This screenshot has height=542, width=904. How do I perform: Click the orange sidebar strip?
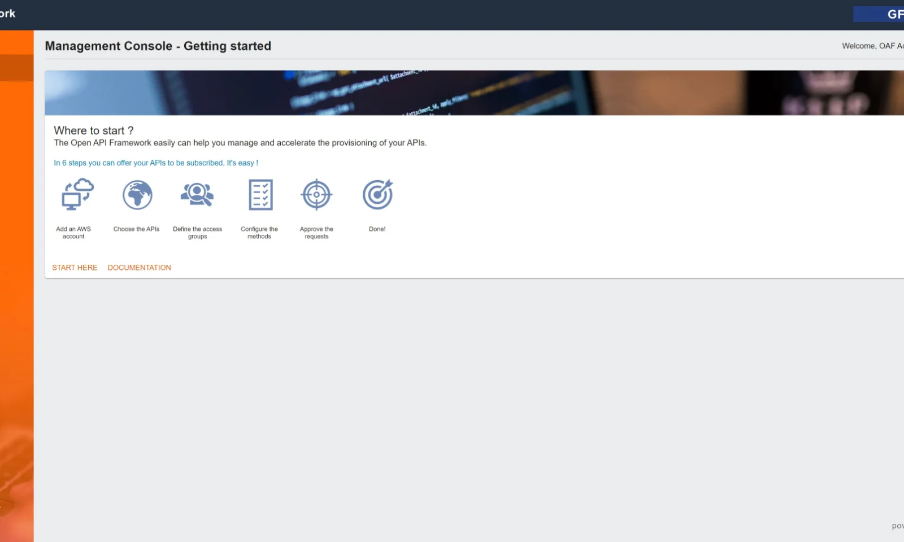click(x=16, y=339)
